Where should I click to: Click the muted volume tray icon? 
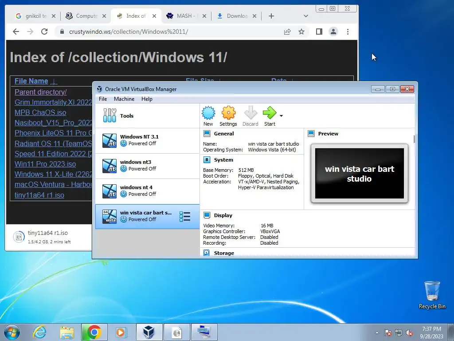[409, 333]
